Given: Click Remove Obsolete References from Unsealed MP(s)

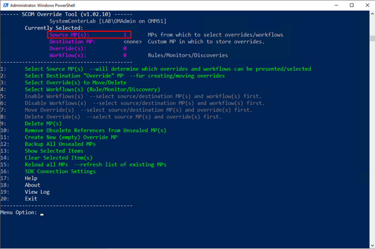Looking at the screenshot, I should coord(95,130).
